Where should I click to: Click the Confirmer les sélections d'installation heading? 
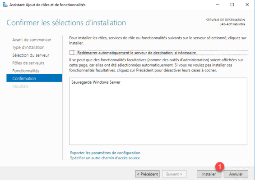tap(66, 22)
